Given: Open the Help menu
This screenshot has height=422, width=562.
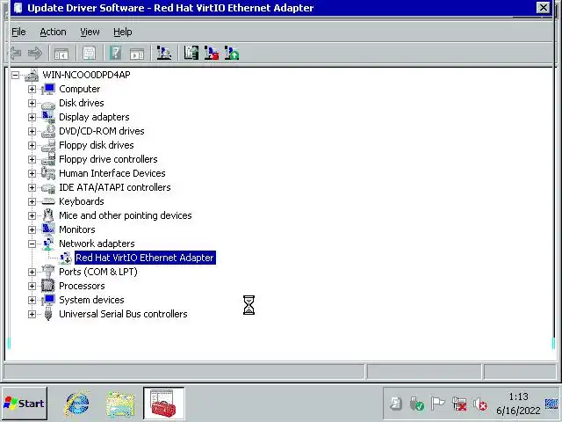Looking at the screenshot, I should [x=123, y=32].
